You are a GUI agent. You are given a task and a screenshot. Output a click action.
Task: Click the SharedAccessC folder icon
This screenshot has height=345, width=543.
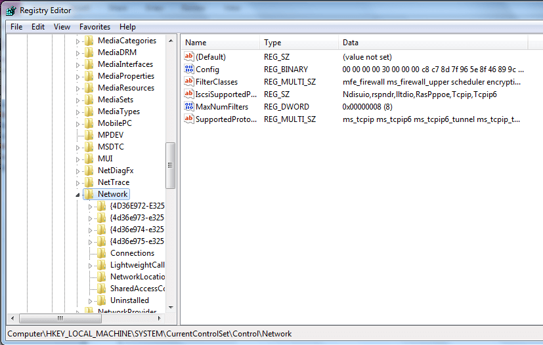102,288
